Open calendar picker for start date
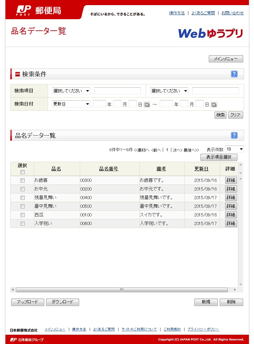The height and width of the screenshot is (344, 254). [147, 105]
